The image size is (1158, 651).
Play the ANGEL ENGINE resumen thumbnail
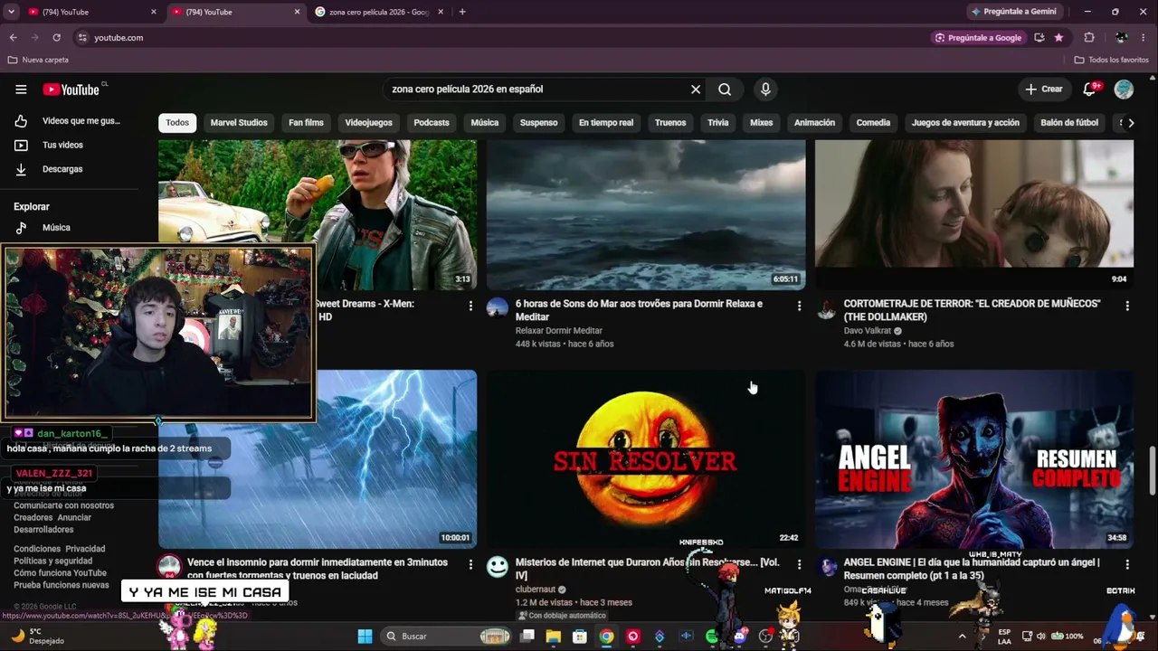click(974, 458)
